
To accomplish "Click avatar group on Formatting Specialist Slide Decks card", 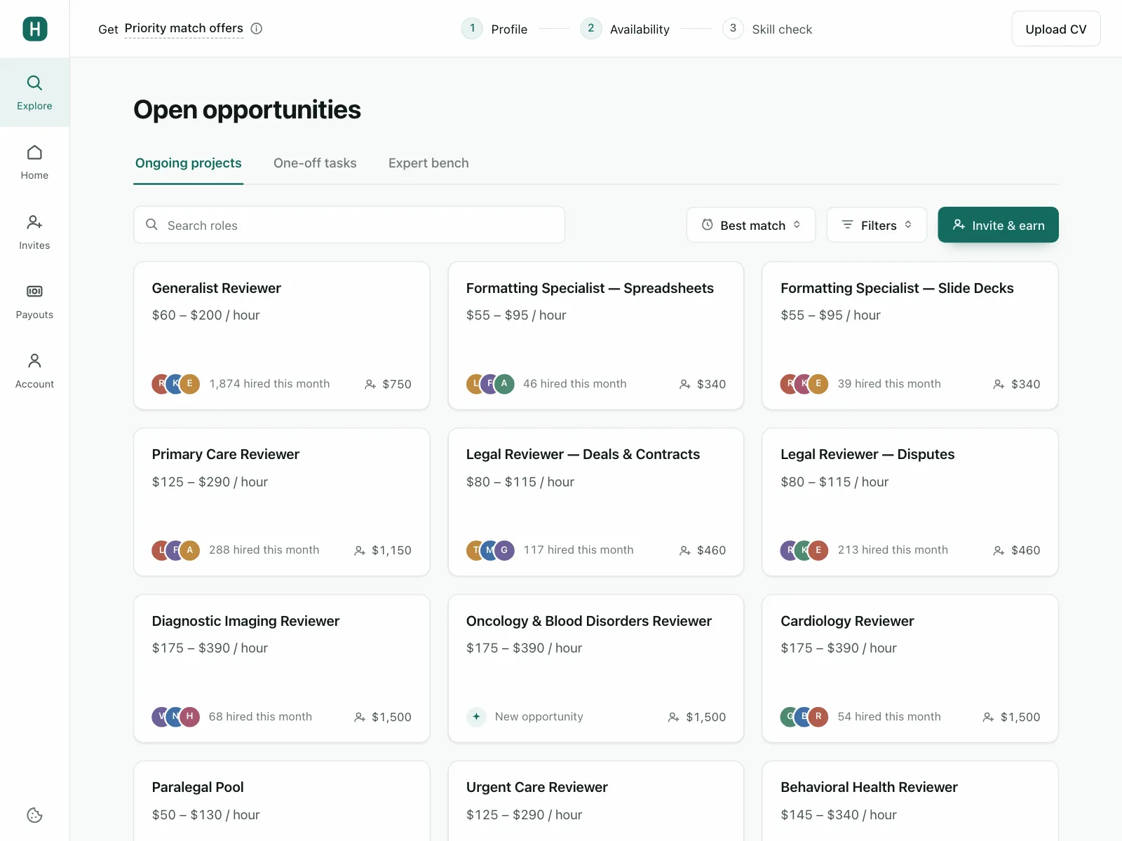I will 805,383.
